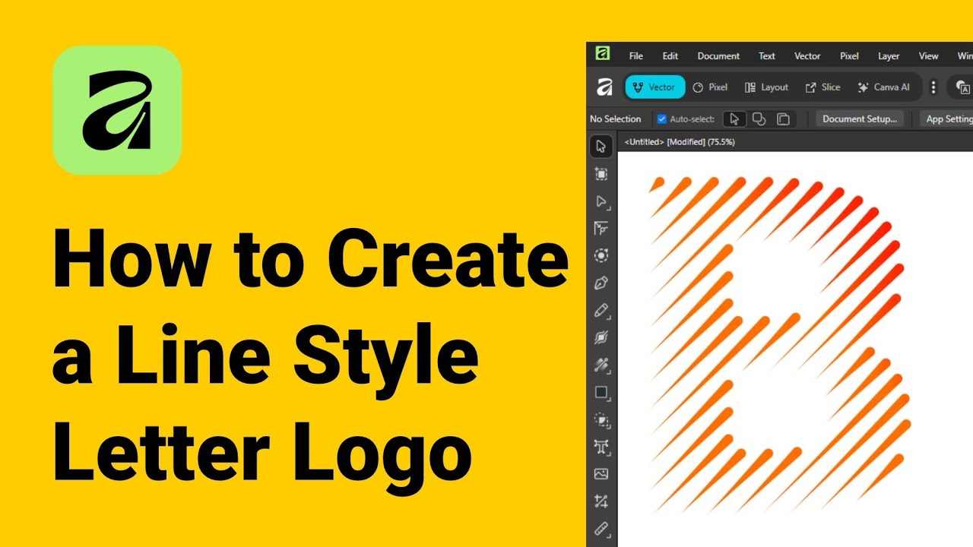The image size is (973, 547).
Task: Choose the arrow cursor auto-select mode
Action: tap(734, 119)
